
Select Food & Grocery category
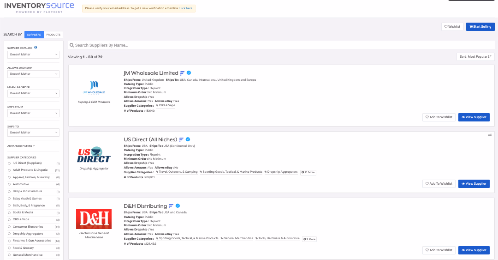tap(9, 248)
